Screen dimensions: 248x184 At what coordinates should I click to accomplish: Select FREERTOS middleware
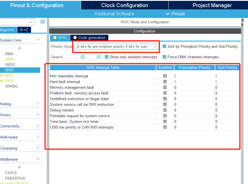click(15, 178)
